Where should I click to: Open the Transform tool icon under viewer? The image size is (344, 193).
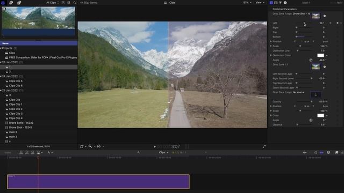(x=82, y=146)
